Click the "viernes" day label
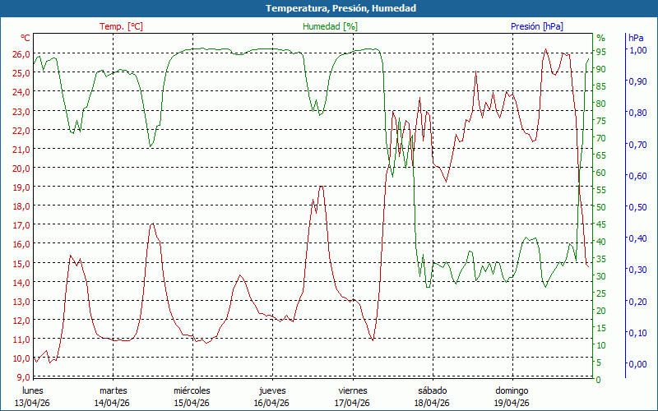The height and width of the screenshot is (411, 658). [x=353, y=390]
